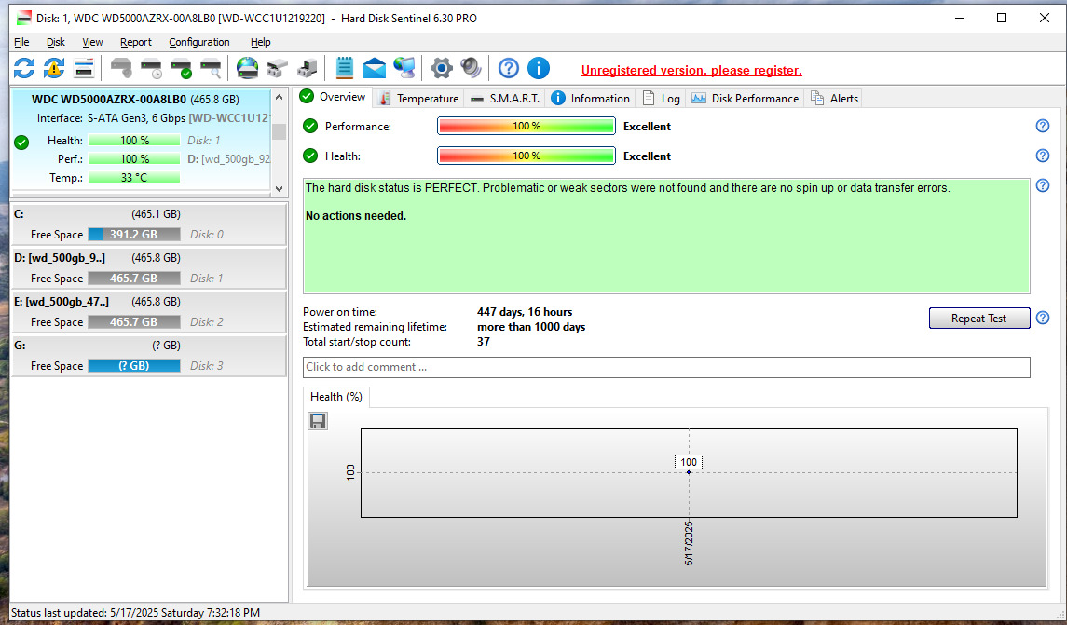Image resolution: width=1067 pixels, height=625 pixels.
Task: Click the help icon next to Repeat Test
Action: [x=1043, y=318]
